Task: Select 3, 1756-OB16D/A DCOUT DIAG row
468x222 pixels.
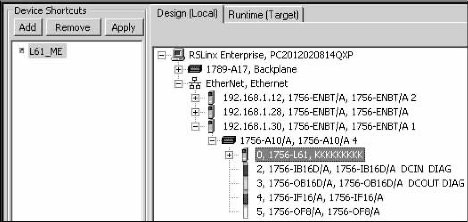Action: 361,183
